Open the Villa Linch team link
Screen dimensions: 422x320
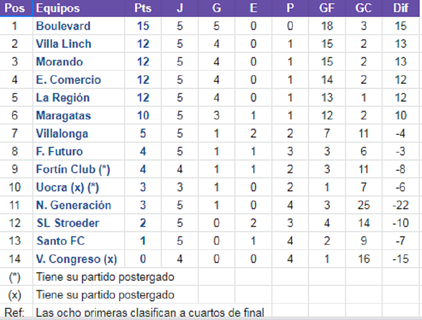point(64,44)
